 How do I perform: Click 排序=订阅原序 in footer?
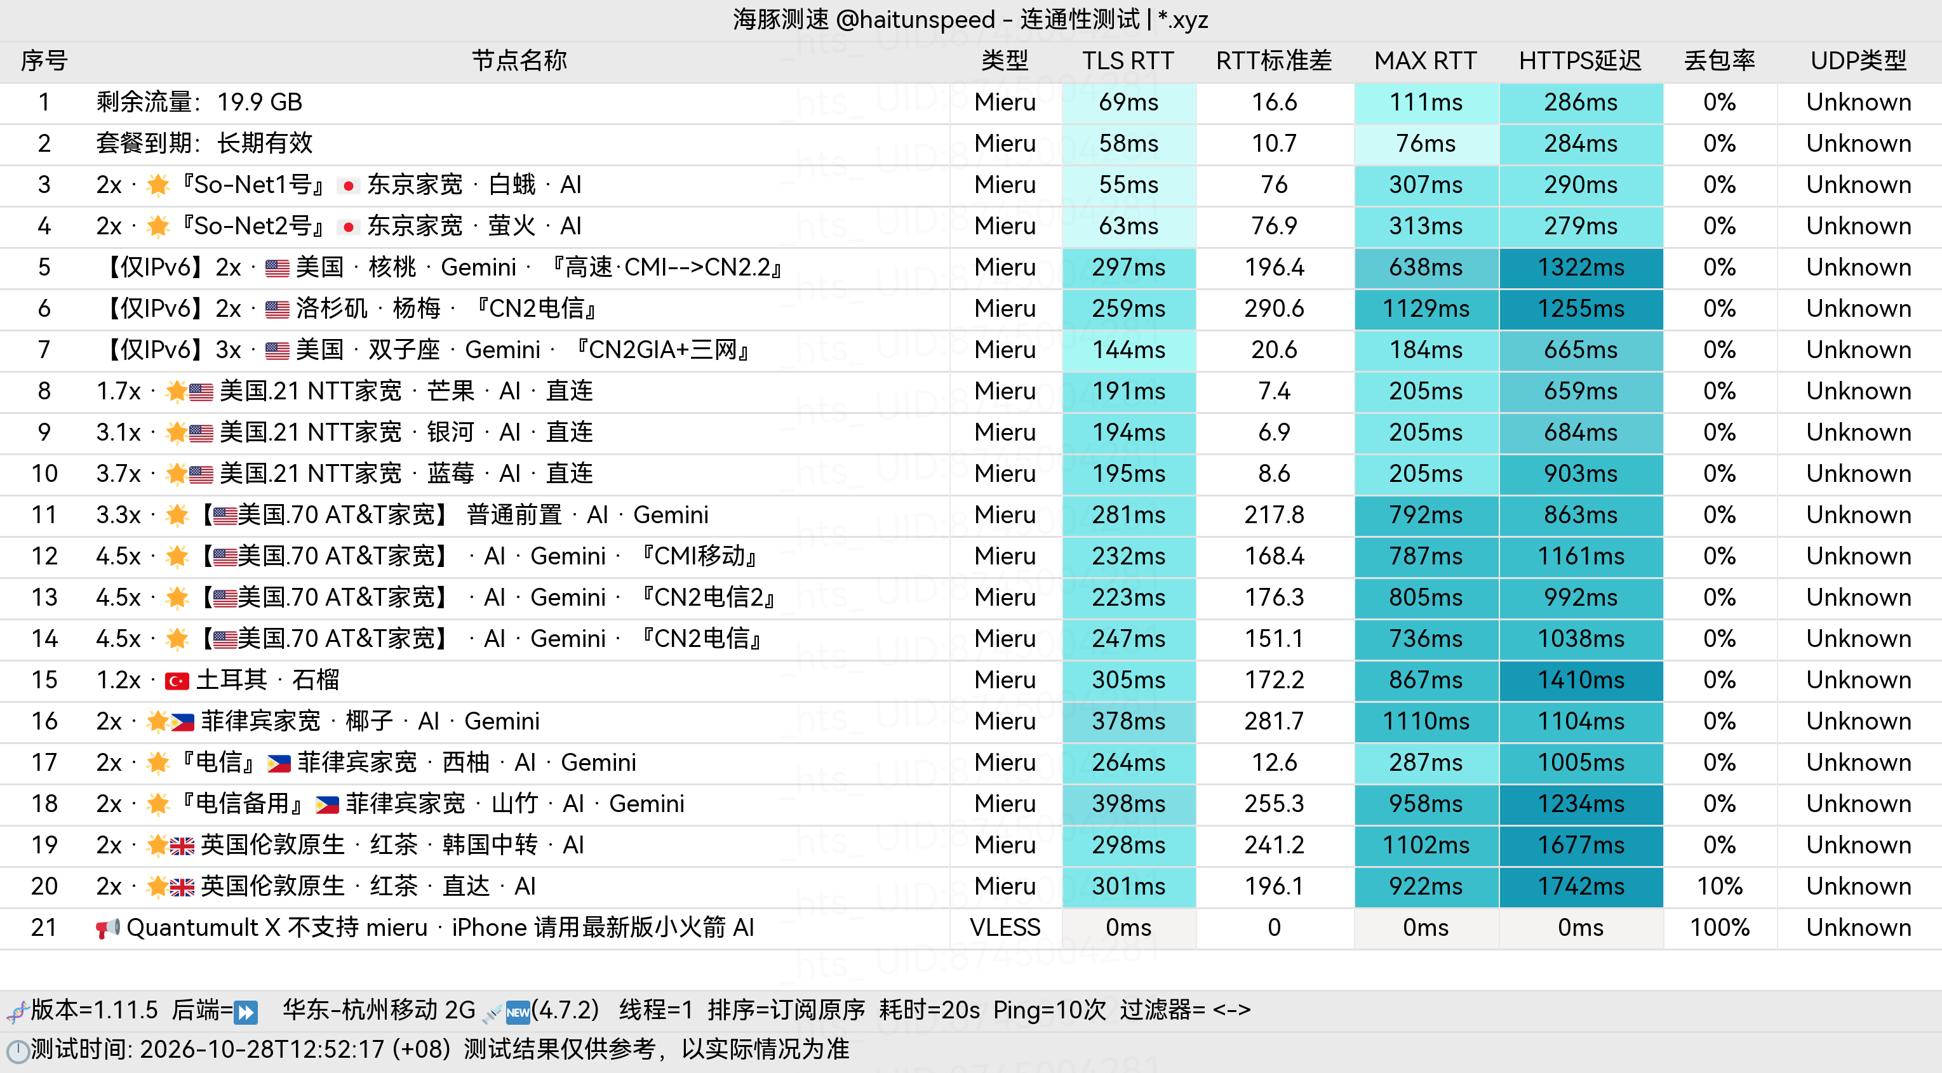coord(786,1010)
